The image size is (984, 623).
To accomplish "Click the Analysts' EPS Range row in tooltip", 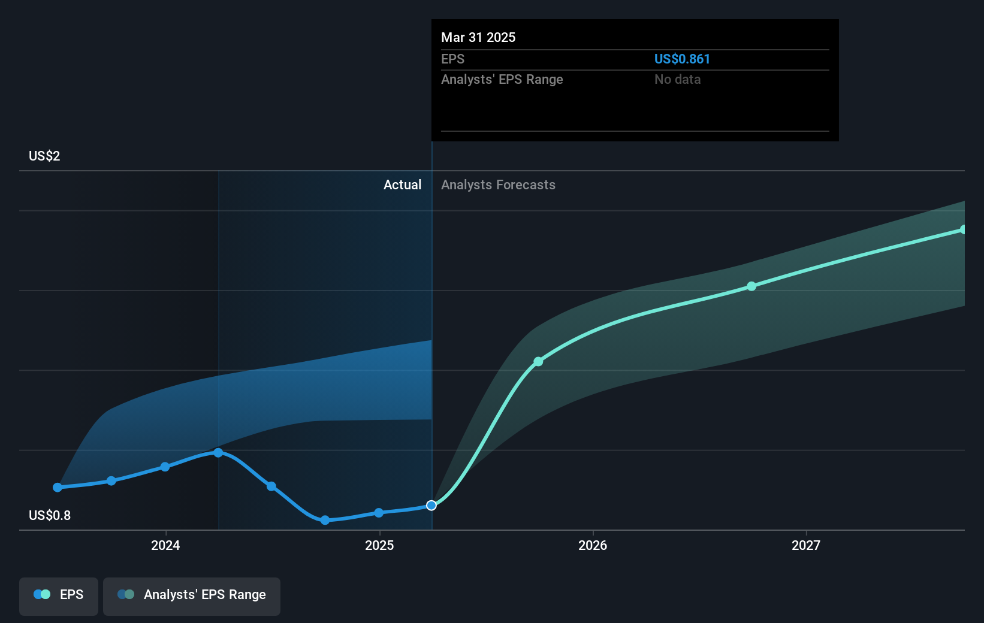I will coord(635,79).
